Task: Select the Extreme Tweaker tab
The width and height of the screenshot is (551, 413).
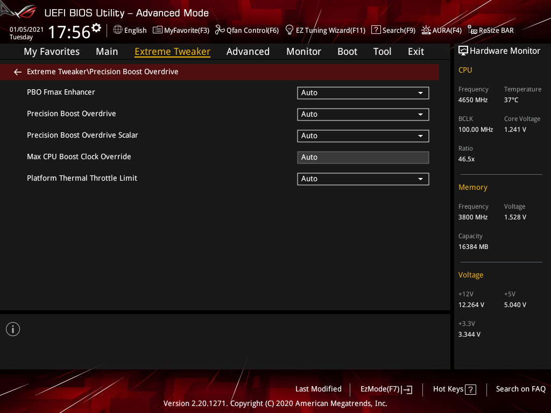Action: point(172,52)
